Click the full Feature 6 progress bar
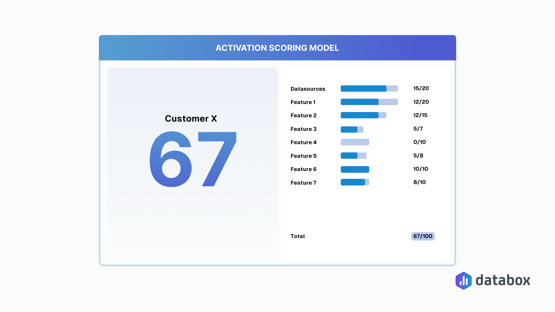Viewport: 555px width, 312px height. (x=355, y=169)
